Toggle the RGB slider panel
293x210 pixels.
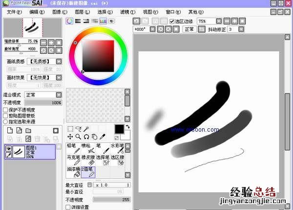(x=78, y=21)
